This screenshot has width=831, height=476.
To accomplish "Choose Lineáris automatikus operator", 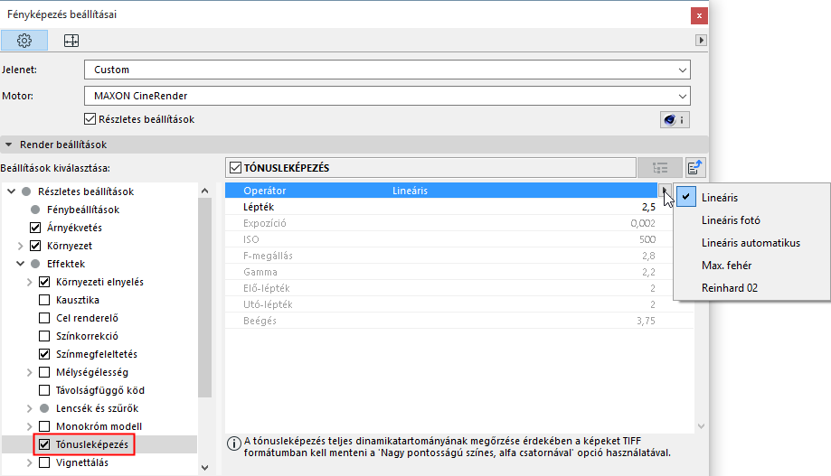I will click(x=751, y=243).
